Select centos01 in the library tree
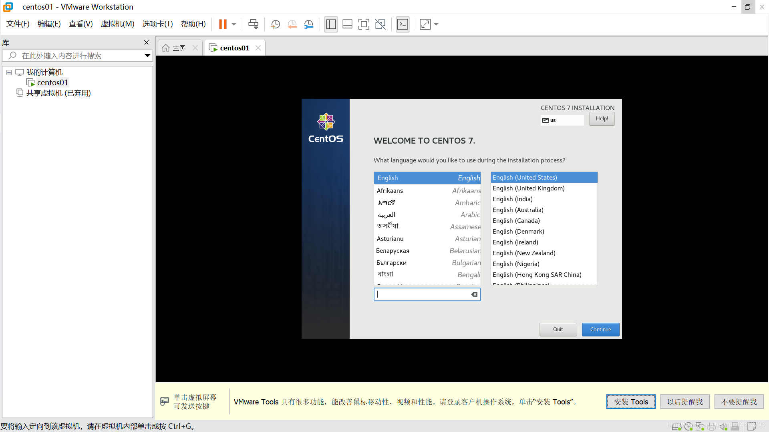The width and height of the screenshot is (769, 432). (x=52, y=82)
